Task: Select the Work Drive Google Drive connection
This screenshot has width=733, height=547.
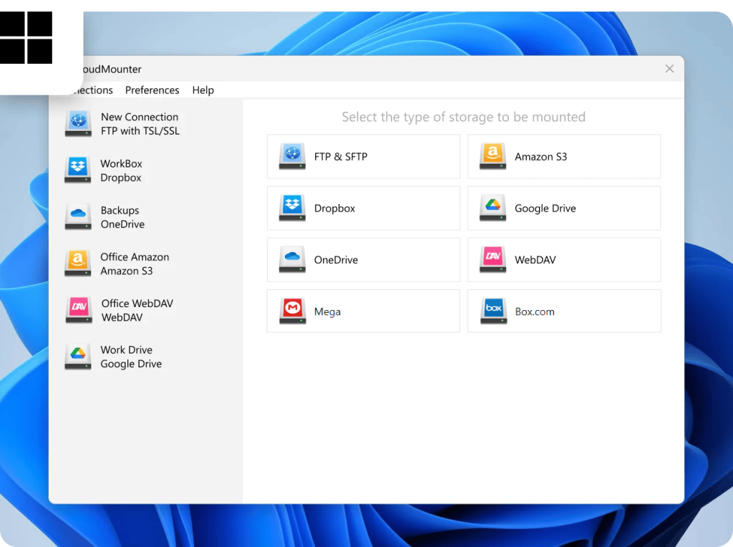Action: coord(145,357)
